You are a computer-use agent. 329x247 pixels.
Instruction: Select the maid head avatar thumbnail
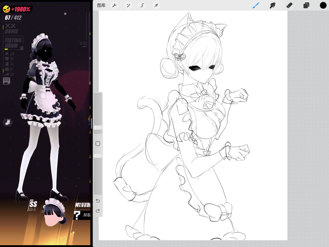click(55, 212)
